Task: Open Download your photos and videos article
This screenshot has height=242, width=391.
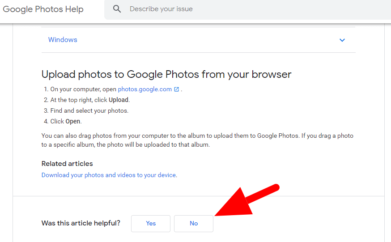Action: pos(109,175)
